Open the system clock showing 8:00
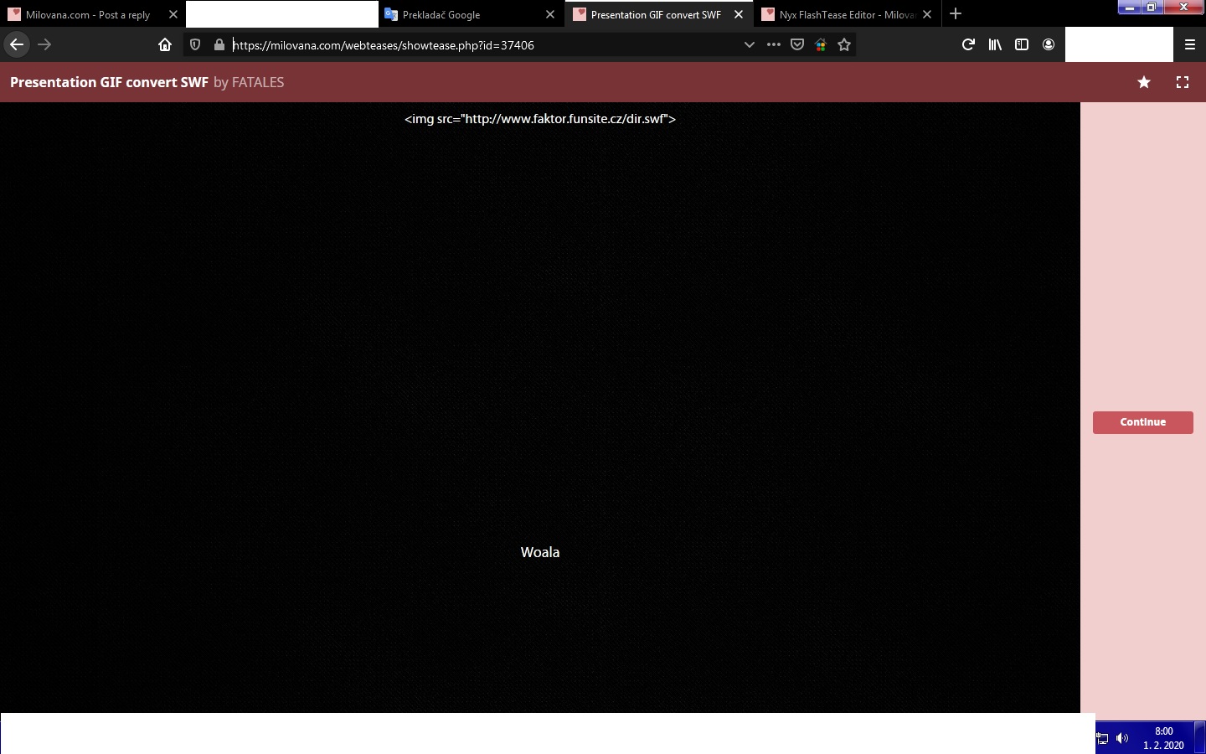1206x754 pixels. pos(1163,738)
